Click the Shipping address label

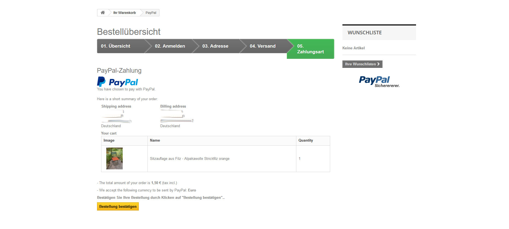(x=116, y=106)
